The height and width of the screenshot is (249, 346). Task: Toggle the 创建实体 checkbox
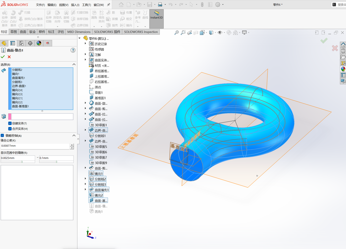point(10,123)
